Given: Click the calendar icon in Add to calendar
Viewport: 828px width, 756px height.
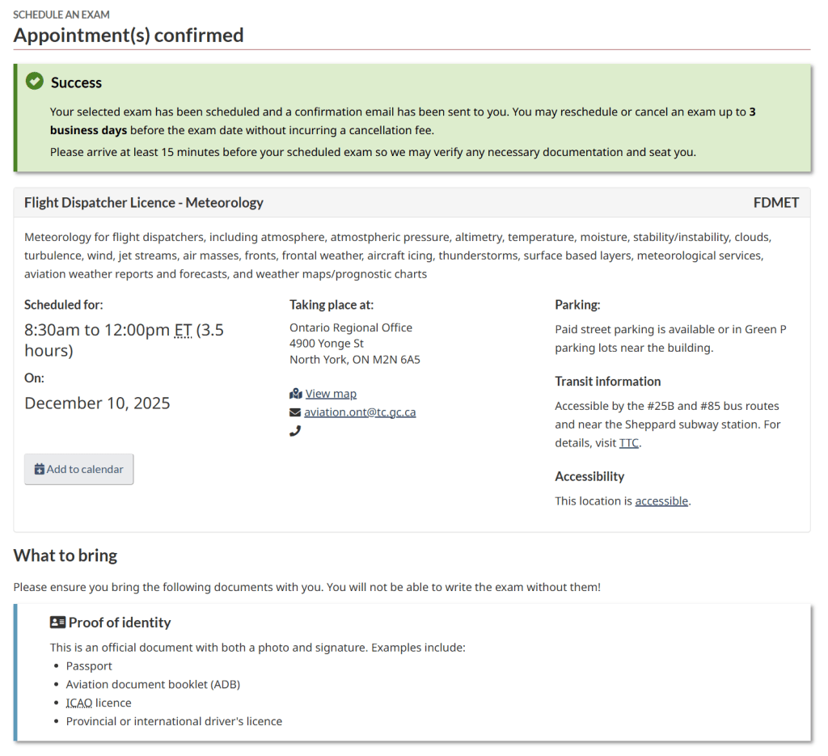Looking at the screenshot, I should (x=39, y=470).
